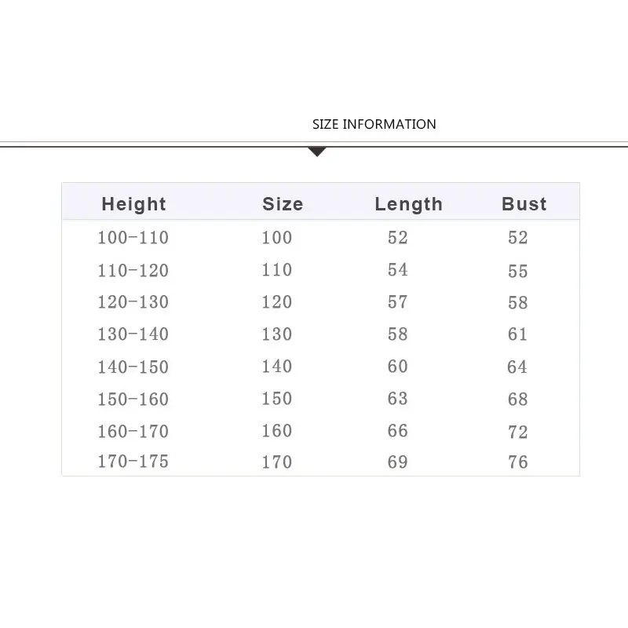Click the downward triangle under the title

click(x=317, y=152)
